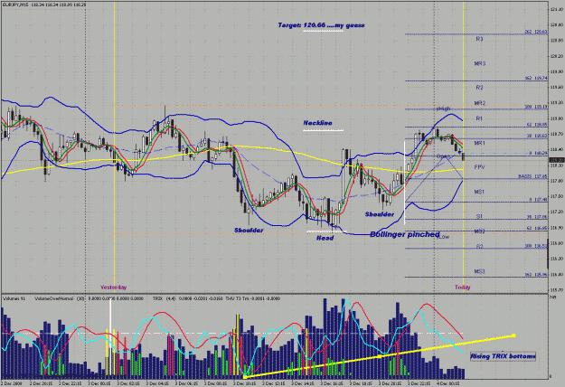Click the yellow TRIX trendline's starting point handle
The image size is (565, 387).
point(245,377)
